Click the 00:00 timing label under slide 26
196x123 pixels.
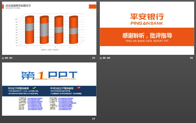click(x=107, y=58)
